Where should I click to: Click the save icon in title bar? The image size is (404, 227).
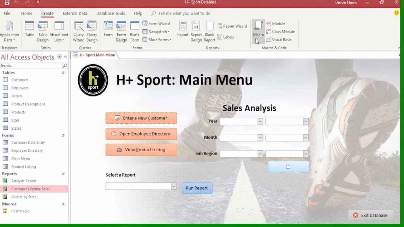coord(7,3)
